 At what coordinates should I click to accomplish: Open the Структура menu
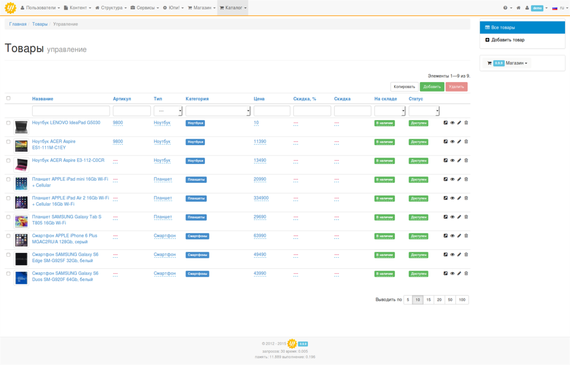[111, 8]
